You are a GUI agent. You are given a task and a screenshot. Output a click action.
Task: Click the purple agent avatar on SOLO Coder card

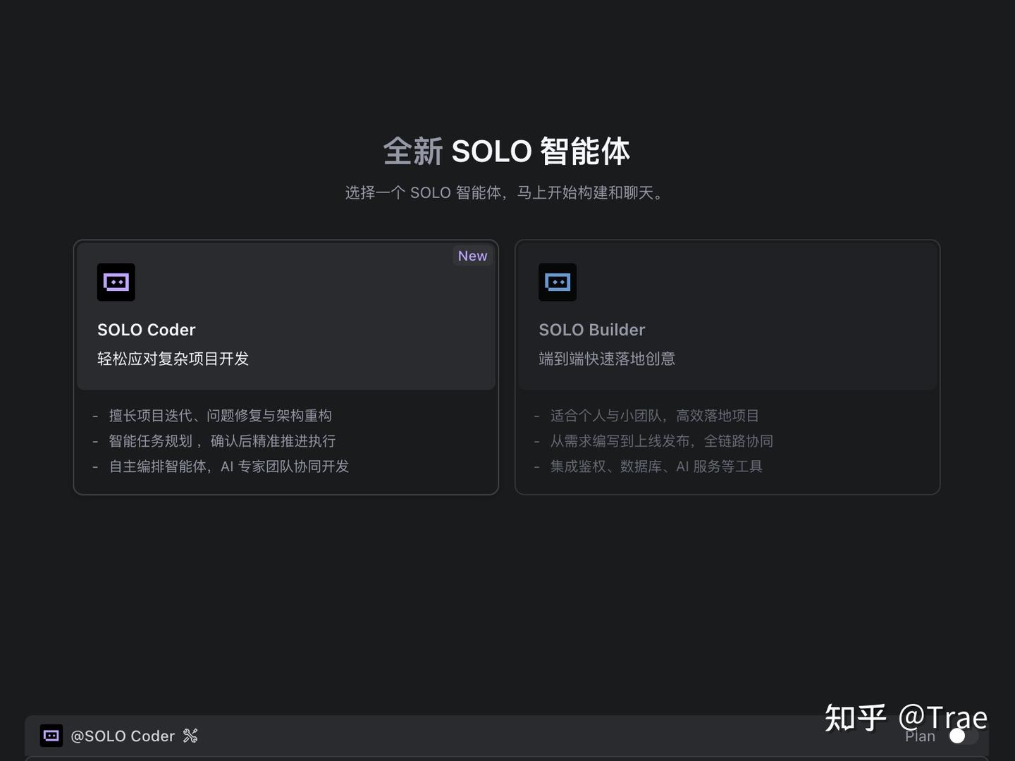point(116,281)
